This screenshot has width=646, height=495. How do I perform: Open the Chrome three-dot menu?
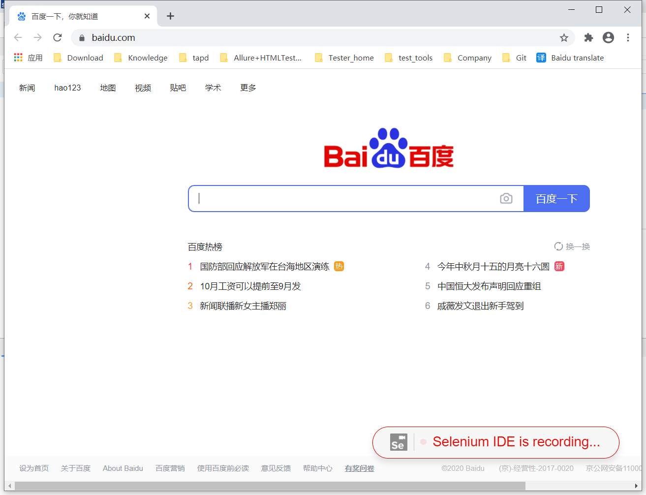[628, 37]
